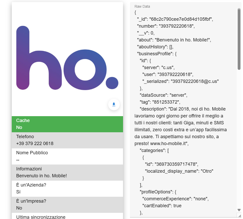243x219 pixels.
Task: Click the phone number +39 379 222 0618
Action: coord(35,144)
